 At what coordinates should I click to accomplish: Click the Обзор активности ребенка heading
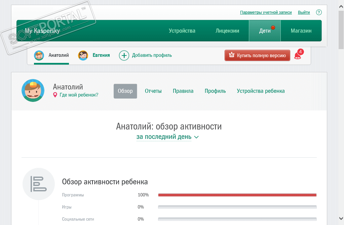point(105,182)
